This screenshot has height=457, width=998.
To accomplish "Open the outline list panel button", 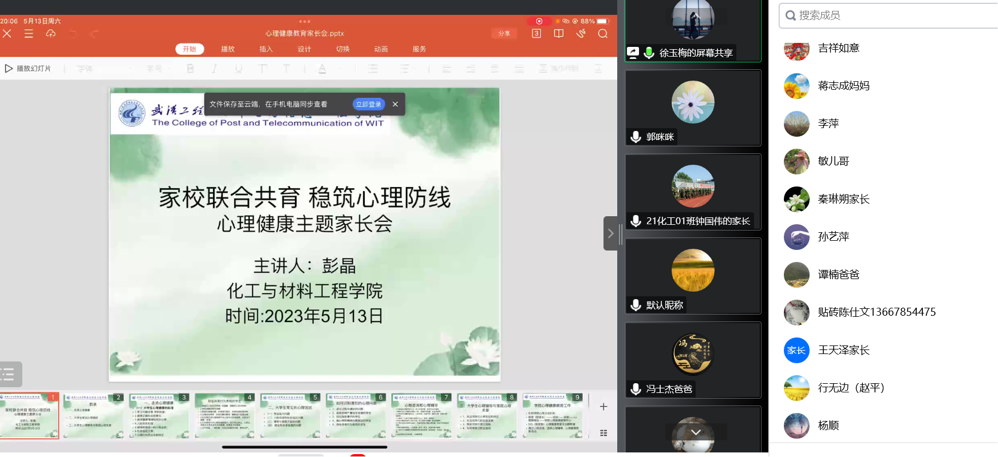I will pyautogui.click(x=9, y=375).
